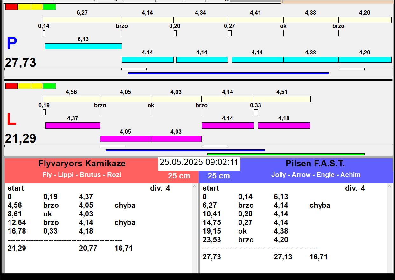This screenshot has height=280, width=395.
Task: Click the 12,64 row value
Action: pyautogui.click(x=17, y=222)
